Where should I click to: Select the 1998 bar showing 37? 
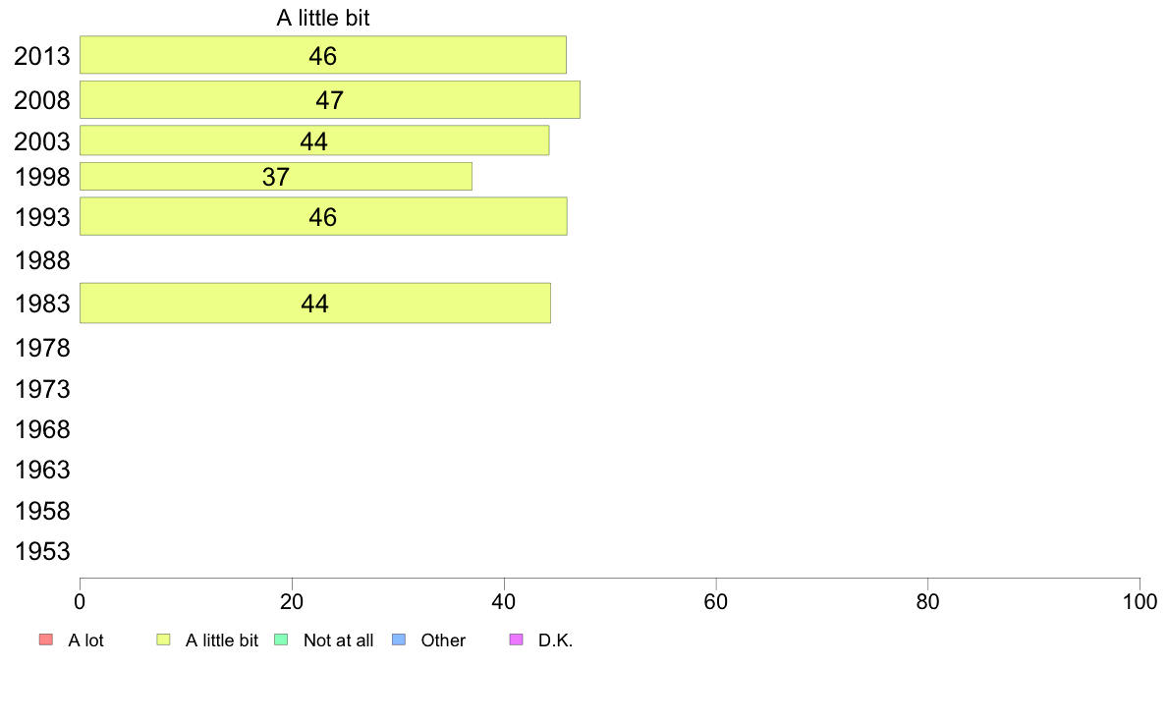275,177
